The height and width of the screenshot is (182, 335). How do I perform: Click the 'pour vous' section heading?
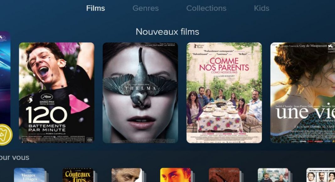[x=14, y=158]
